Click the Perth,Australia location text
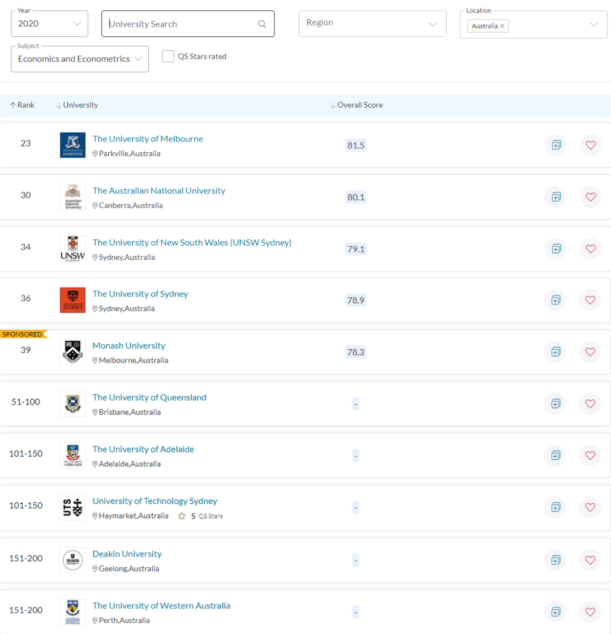The height and width of the screenshot is (634, 611). 124,620
